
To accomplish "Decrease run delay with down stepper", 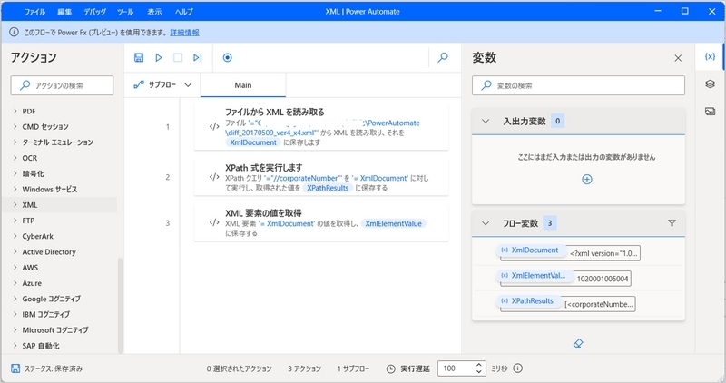I will pos(479,372).
